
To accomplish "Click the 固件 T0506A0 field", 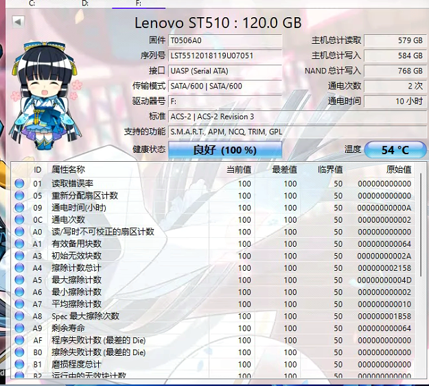I will tap(224, 40).
